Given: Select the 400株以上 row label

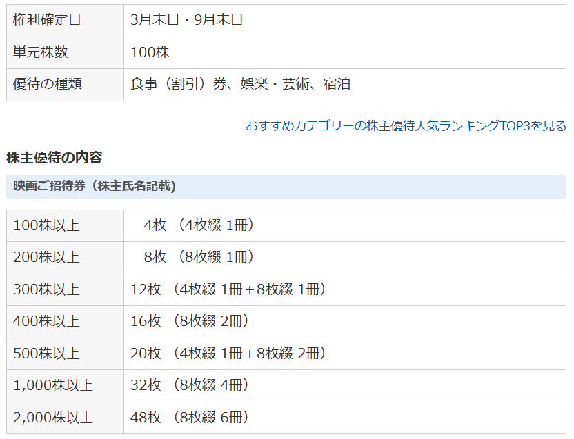Looking at the screenshot, I should (x=65, y=322).
